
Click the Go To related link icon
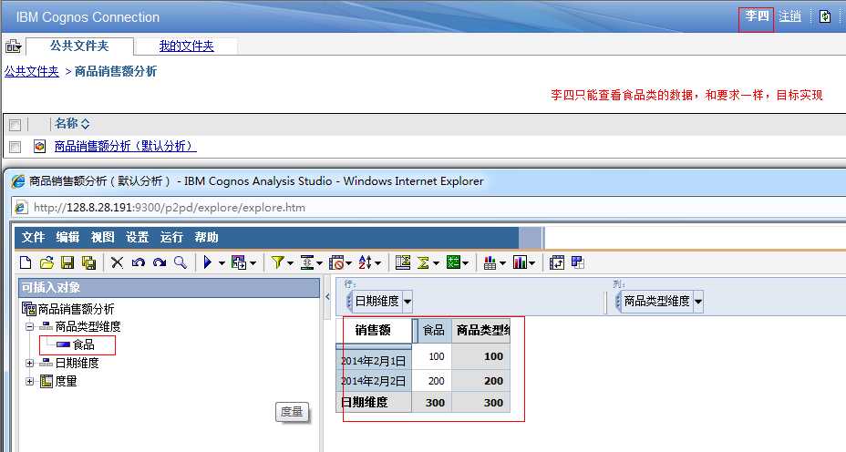pyautogui.click(x=239, y=262)
